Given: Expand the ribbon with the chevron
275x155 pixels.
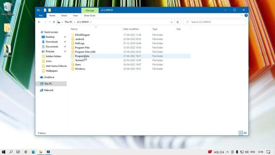Looking at the screenshot, I should [241, 15].
